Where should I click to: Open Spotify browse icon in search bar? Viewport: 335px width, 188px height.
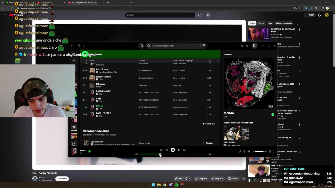tap(204, 46)
